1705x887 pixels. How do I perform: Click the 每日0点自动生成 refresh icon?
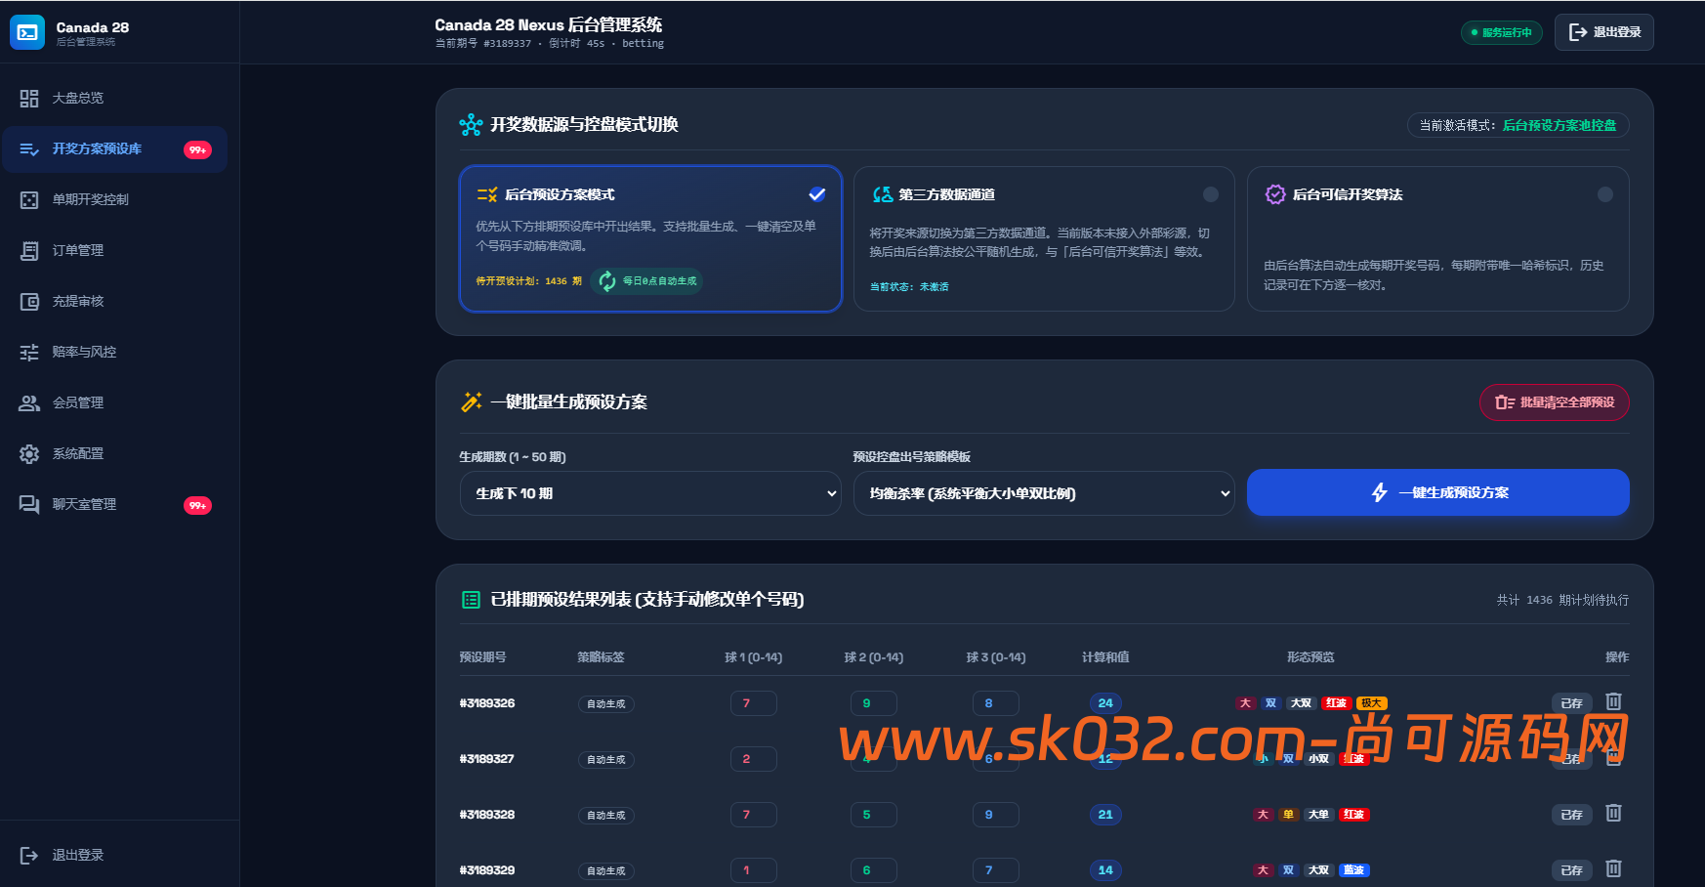point(607,281)
